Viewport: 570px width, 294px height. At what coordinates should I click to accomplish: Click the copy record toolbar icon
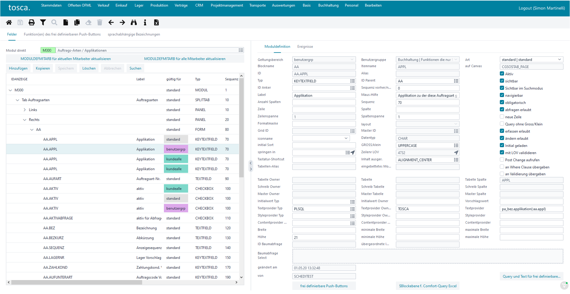pos(77,22)
